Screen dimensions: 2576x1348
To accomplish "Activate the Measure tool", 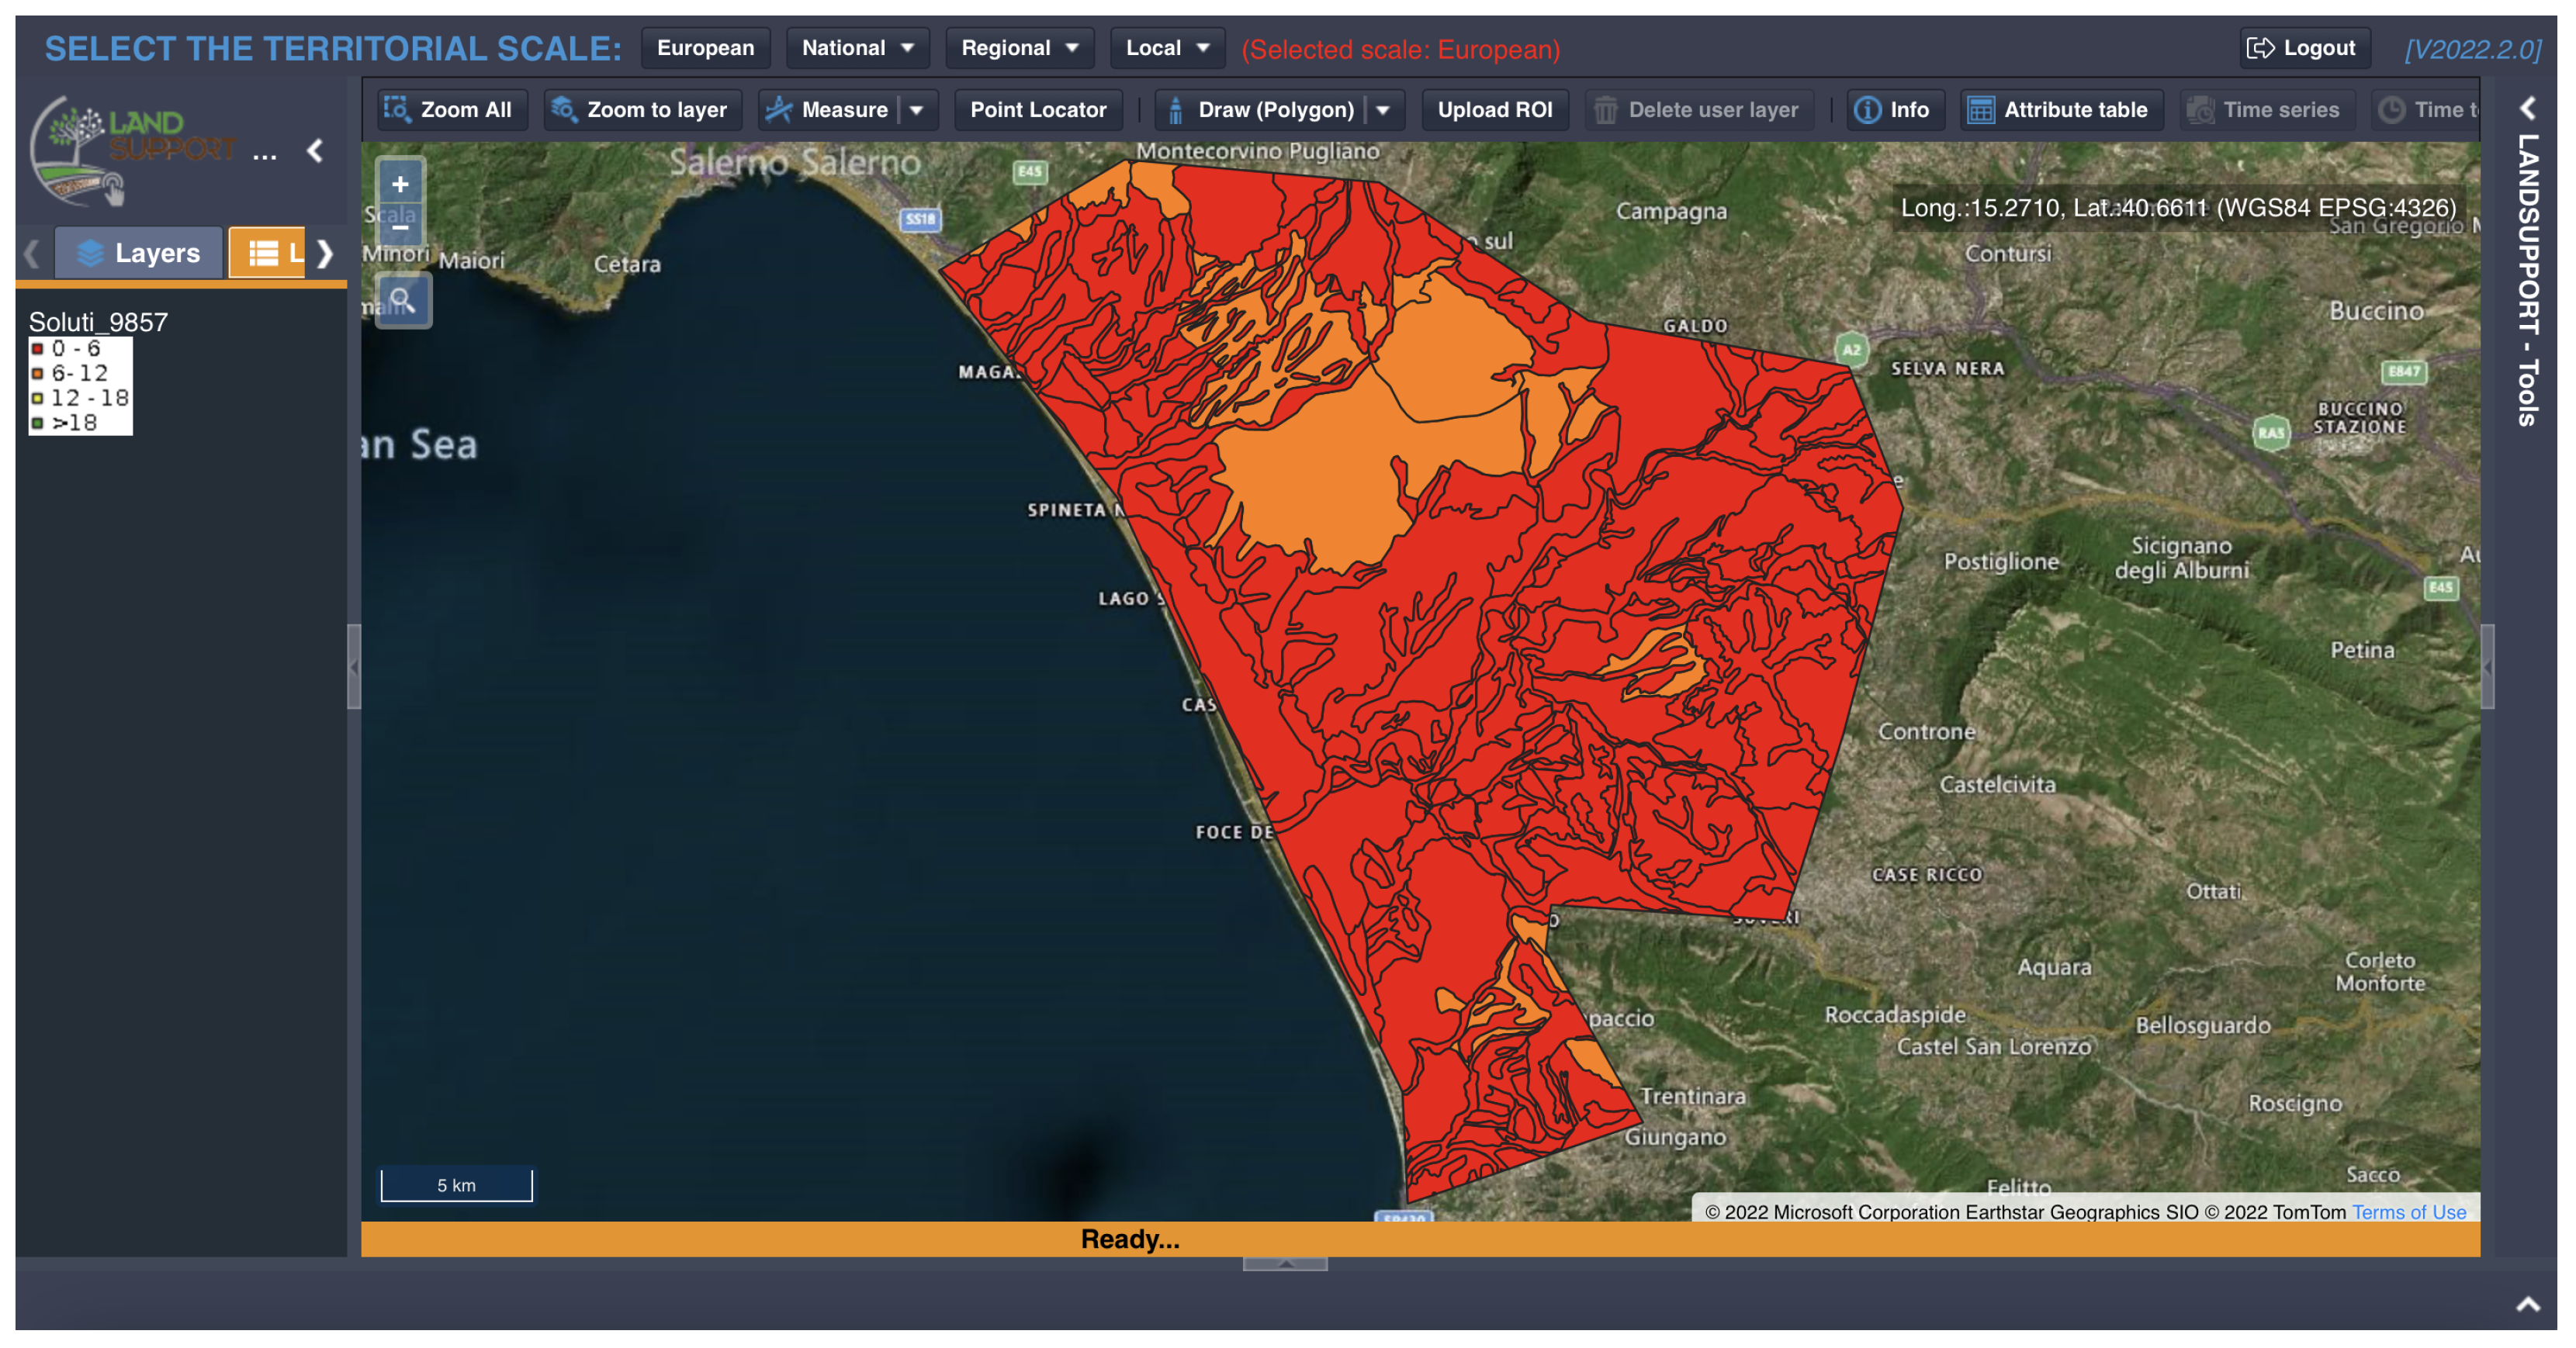I will pyautogui.click(x=828, y=110).
